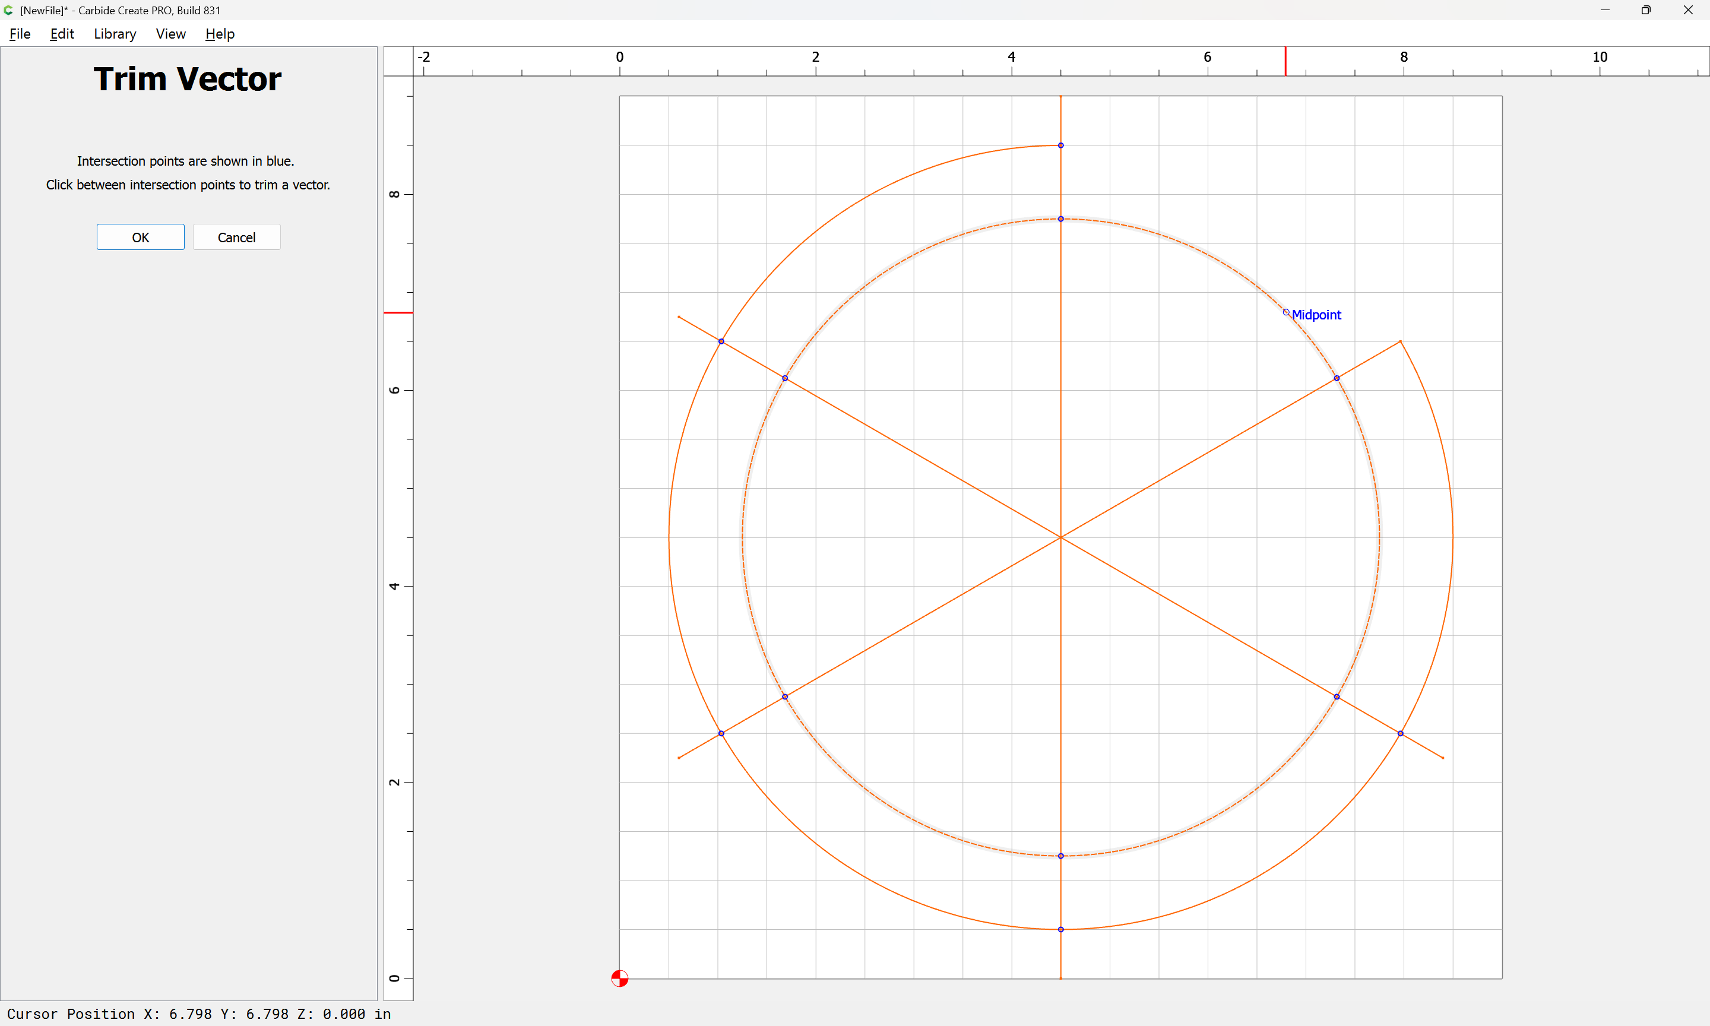Click intersection point at bottom of dashed circle
Screen dimensions: 1710x1026
click(x=1060, y=856)
